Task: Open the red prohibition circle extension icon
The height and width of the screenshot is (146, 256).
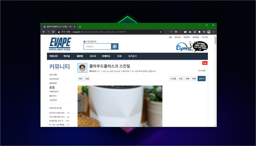Action: click(x=181, y=32)
